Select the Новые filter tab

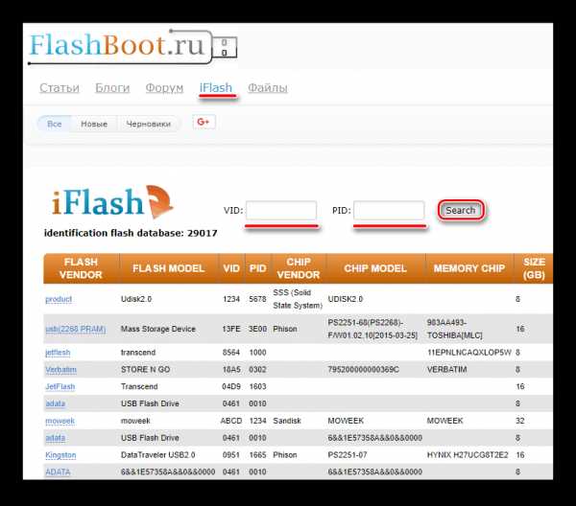(94, 124)
